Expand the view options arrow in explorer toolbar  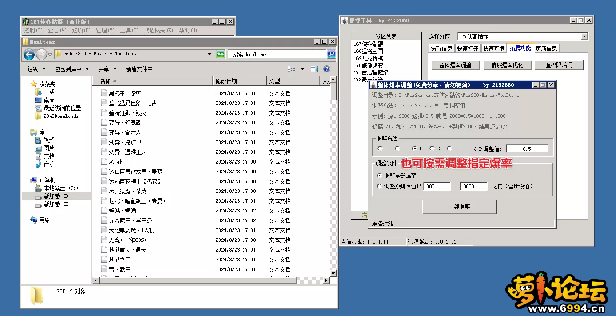[x=302, y=69]
